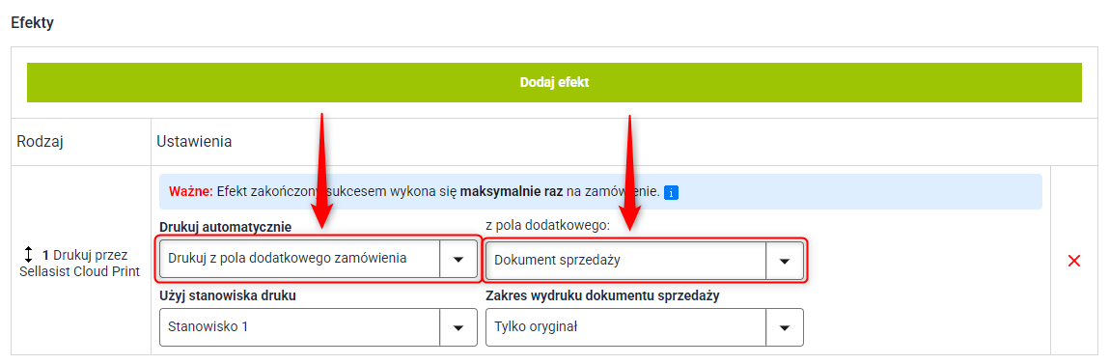Click the Efekty section heading

point(33,22)
